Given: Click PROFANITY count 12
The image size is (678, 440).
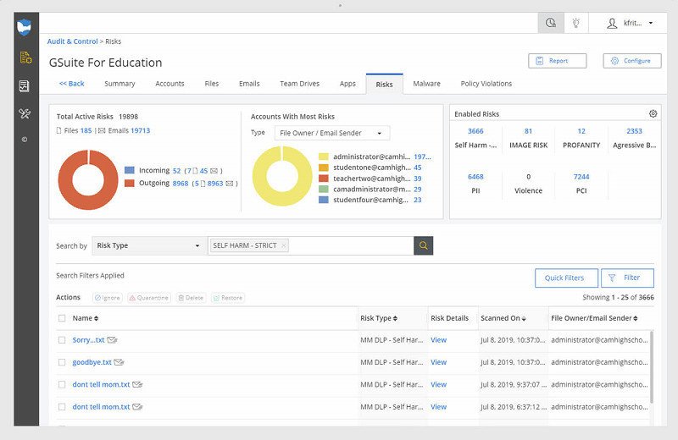Looking at the screenshot, I should (x=581, y=131).
